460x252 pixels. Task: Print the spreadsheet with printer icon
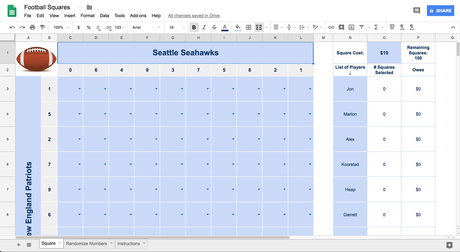point(32,27)
